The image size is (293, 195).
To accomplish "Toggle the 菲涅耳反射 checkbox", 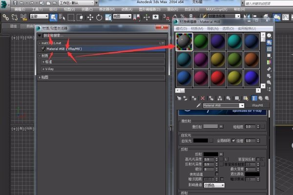I will click(x=258, y=159).
